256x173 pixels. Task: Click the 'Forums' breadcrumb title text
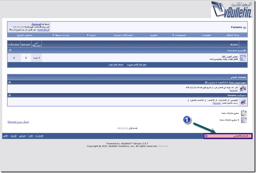point(237,27)
